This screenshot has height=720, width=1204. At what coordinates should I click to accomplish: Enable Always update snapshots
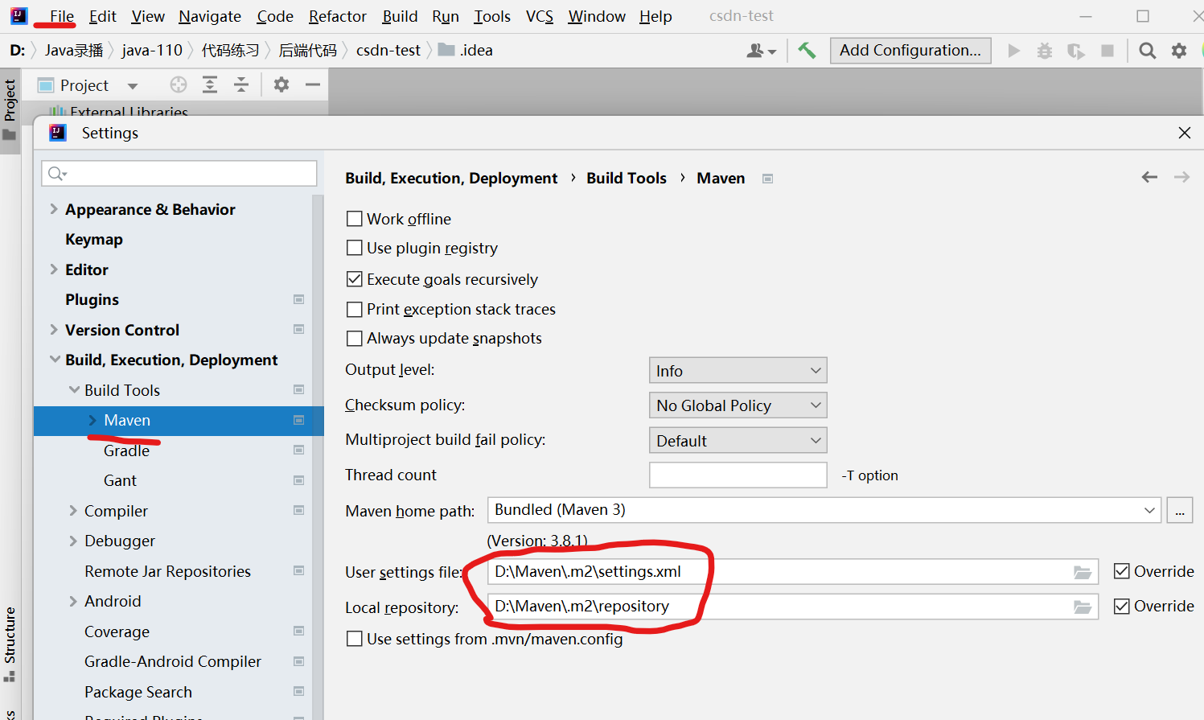coord(354,338)
